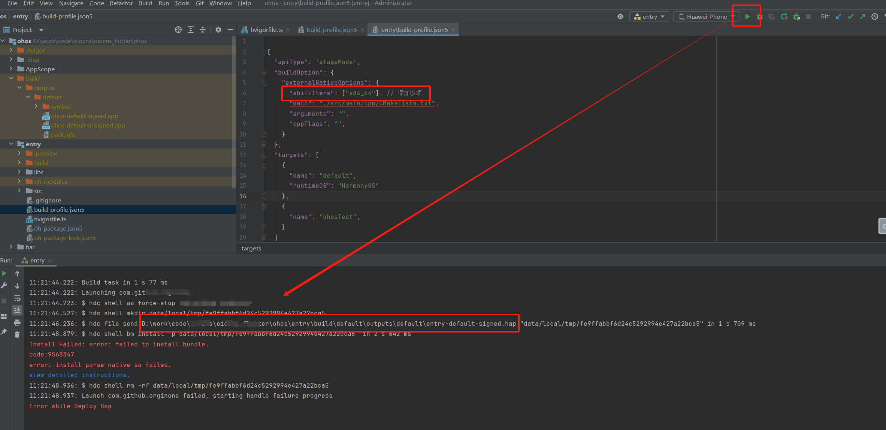The image size is (886, 430).
Task: Toggle soft-wrap in Run console
Action: [x=17, y=298]
